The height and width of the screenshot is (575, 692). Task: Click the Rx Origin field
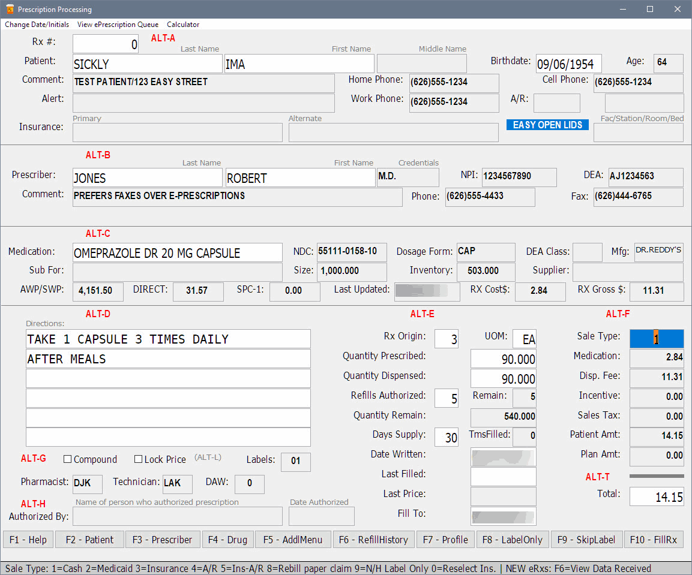click(x=446, y=339)
